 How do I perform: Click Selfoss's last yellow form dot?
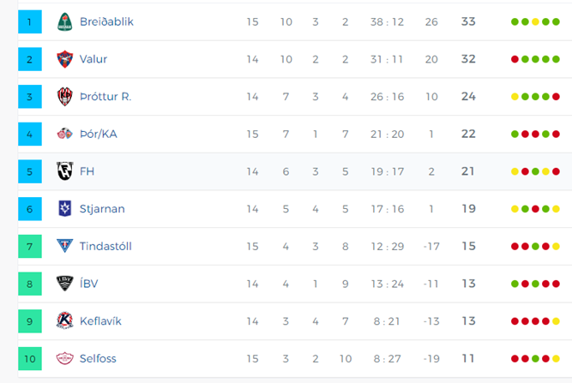tap(556, 359)
